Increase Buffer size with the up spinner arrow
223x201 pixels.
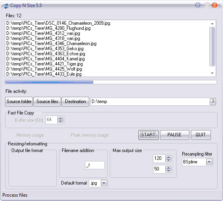point(60,118)
